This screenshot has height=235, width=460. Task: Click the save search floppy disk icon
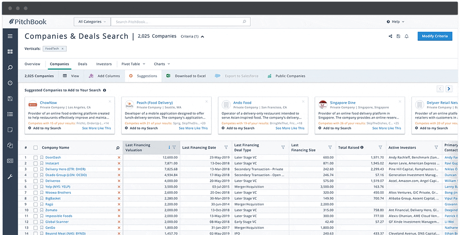[x=398, y=36]
